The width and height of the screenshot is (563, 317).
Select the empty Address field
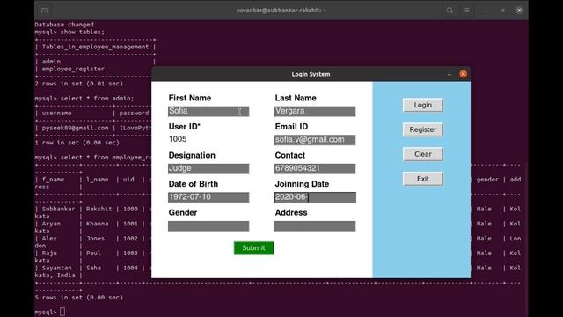coord(315,226)
